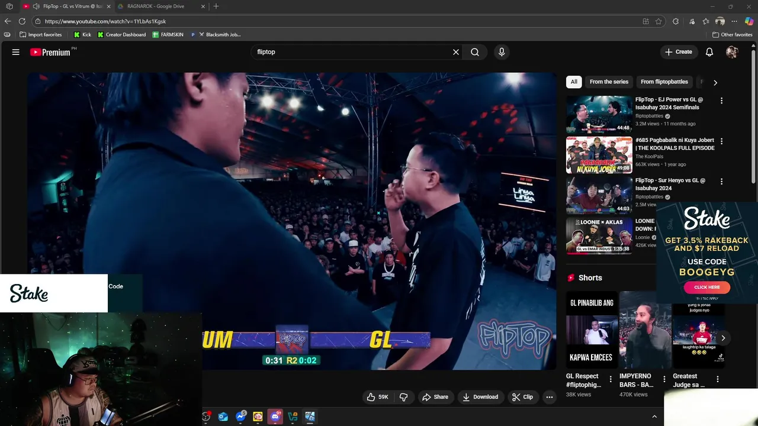The image size is (758, 426).
Task: Open Creator Dashboard bookmark
Action: (121, 34)
